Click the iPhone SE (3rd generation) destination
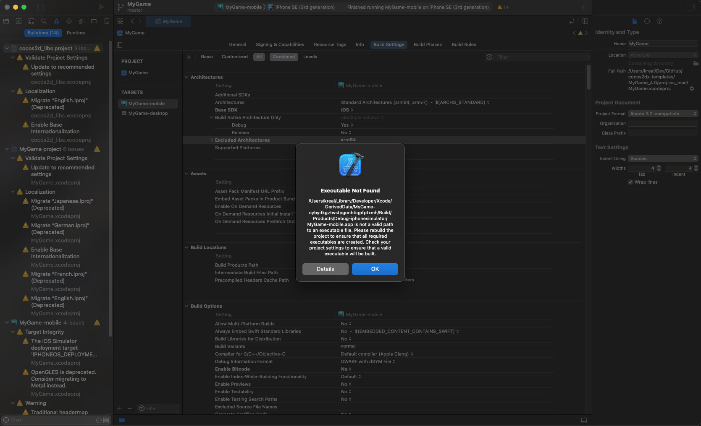701x426 pixels. 301,7
